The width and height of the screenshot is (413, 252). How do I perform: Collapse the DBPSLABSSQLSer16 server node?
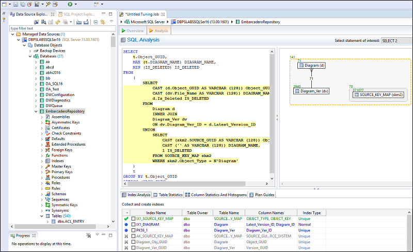19,40
